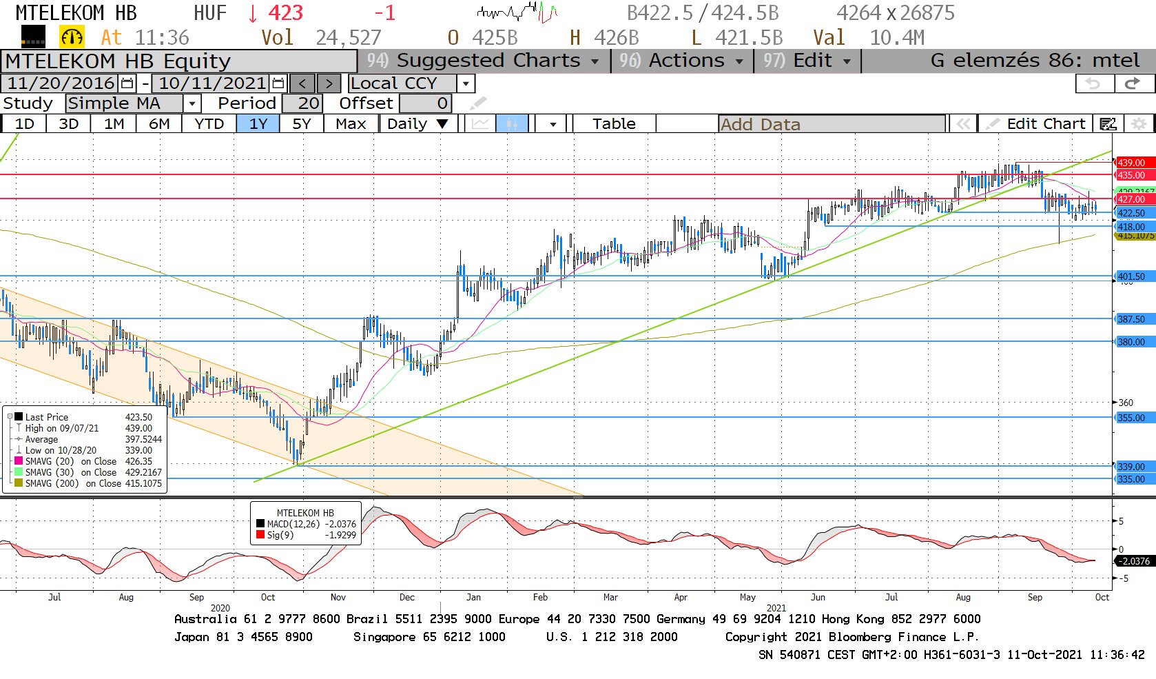Click the 387.50 price level label
This screenshot has height=679, width=1156.
1133,319
